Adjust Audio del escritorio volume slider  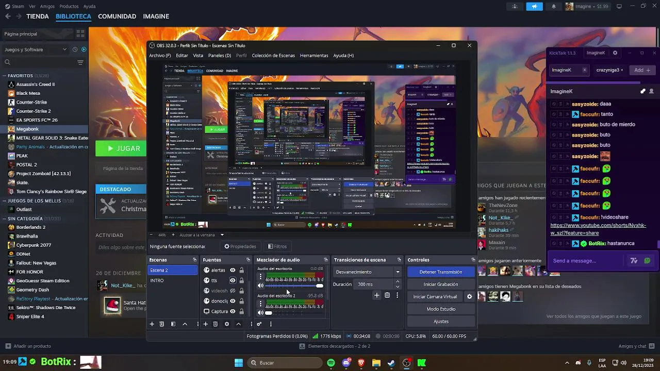[294, 285]
